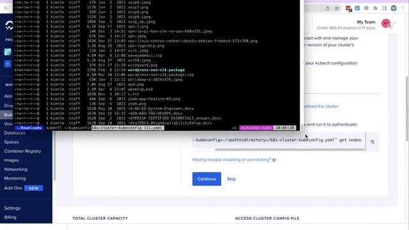Click the highlighted 'k8s-cluster-kubeconfig (1).yaml' in terminal

pyautogui.click(x=128, y=128)
